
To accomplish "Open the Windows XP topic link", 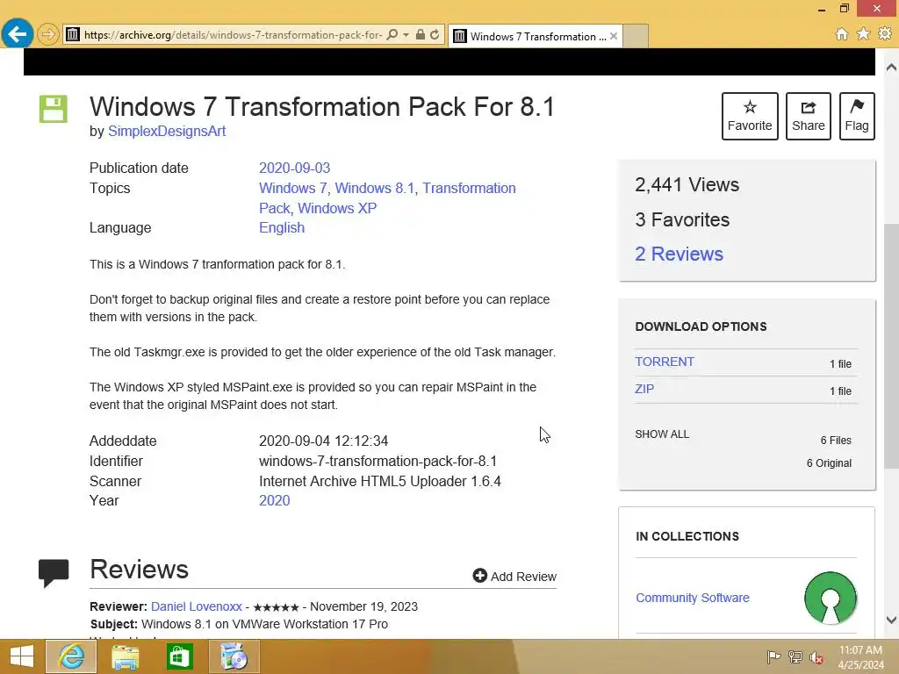I will click(337, 208).
